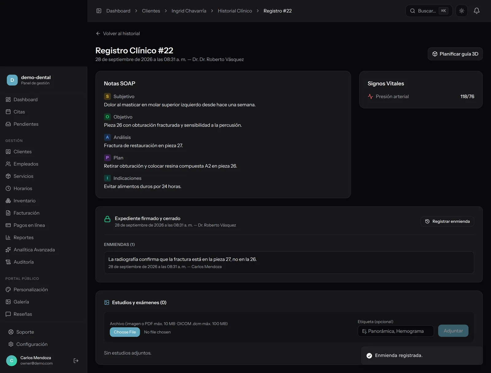Open Dashboard in the sidebar
This screenshot has height=373, width=491.
[x=44, y=100]
